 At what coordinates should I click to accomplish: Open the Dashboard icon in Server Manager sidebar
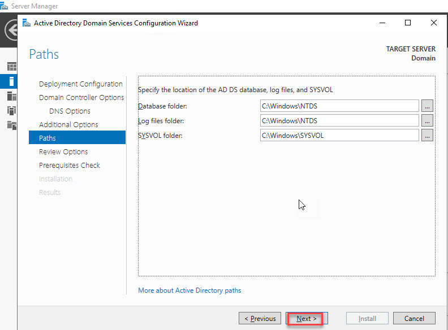tap(11, 67)
